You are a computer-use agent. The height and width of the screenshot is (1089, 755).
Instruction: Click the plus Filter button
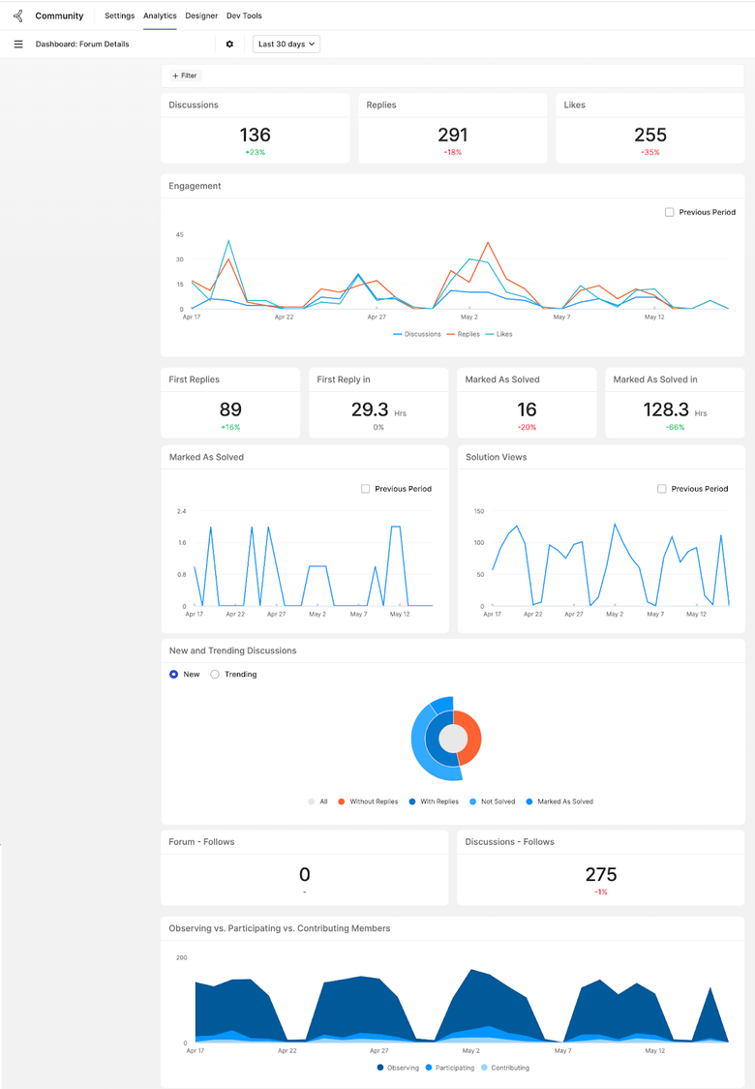185,76
